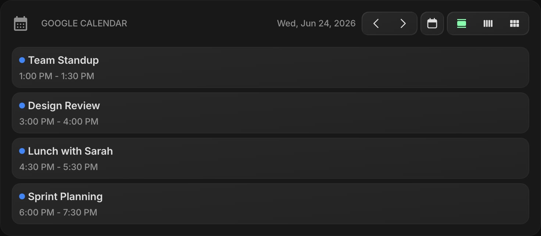Screen dimensions: 541x236
Task: Switch to week column view
Action: point(488,23)
